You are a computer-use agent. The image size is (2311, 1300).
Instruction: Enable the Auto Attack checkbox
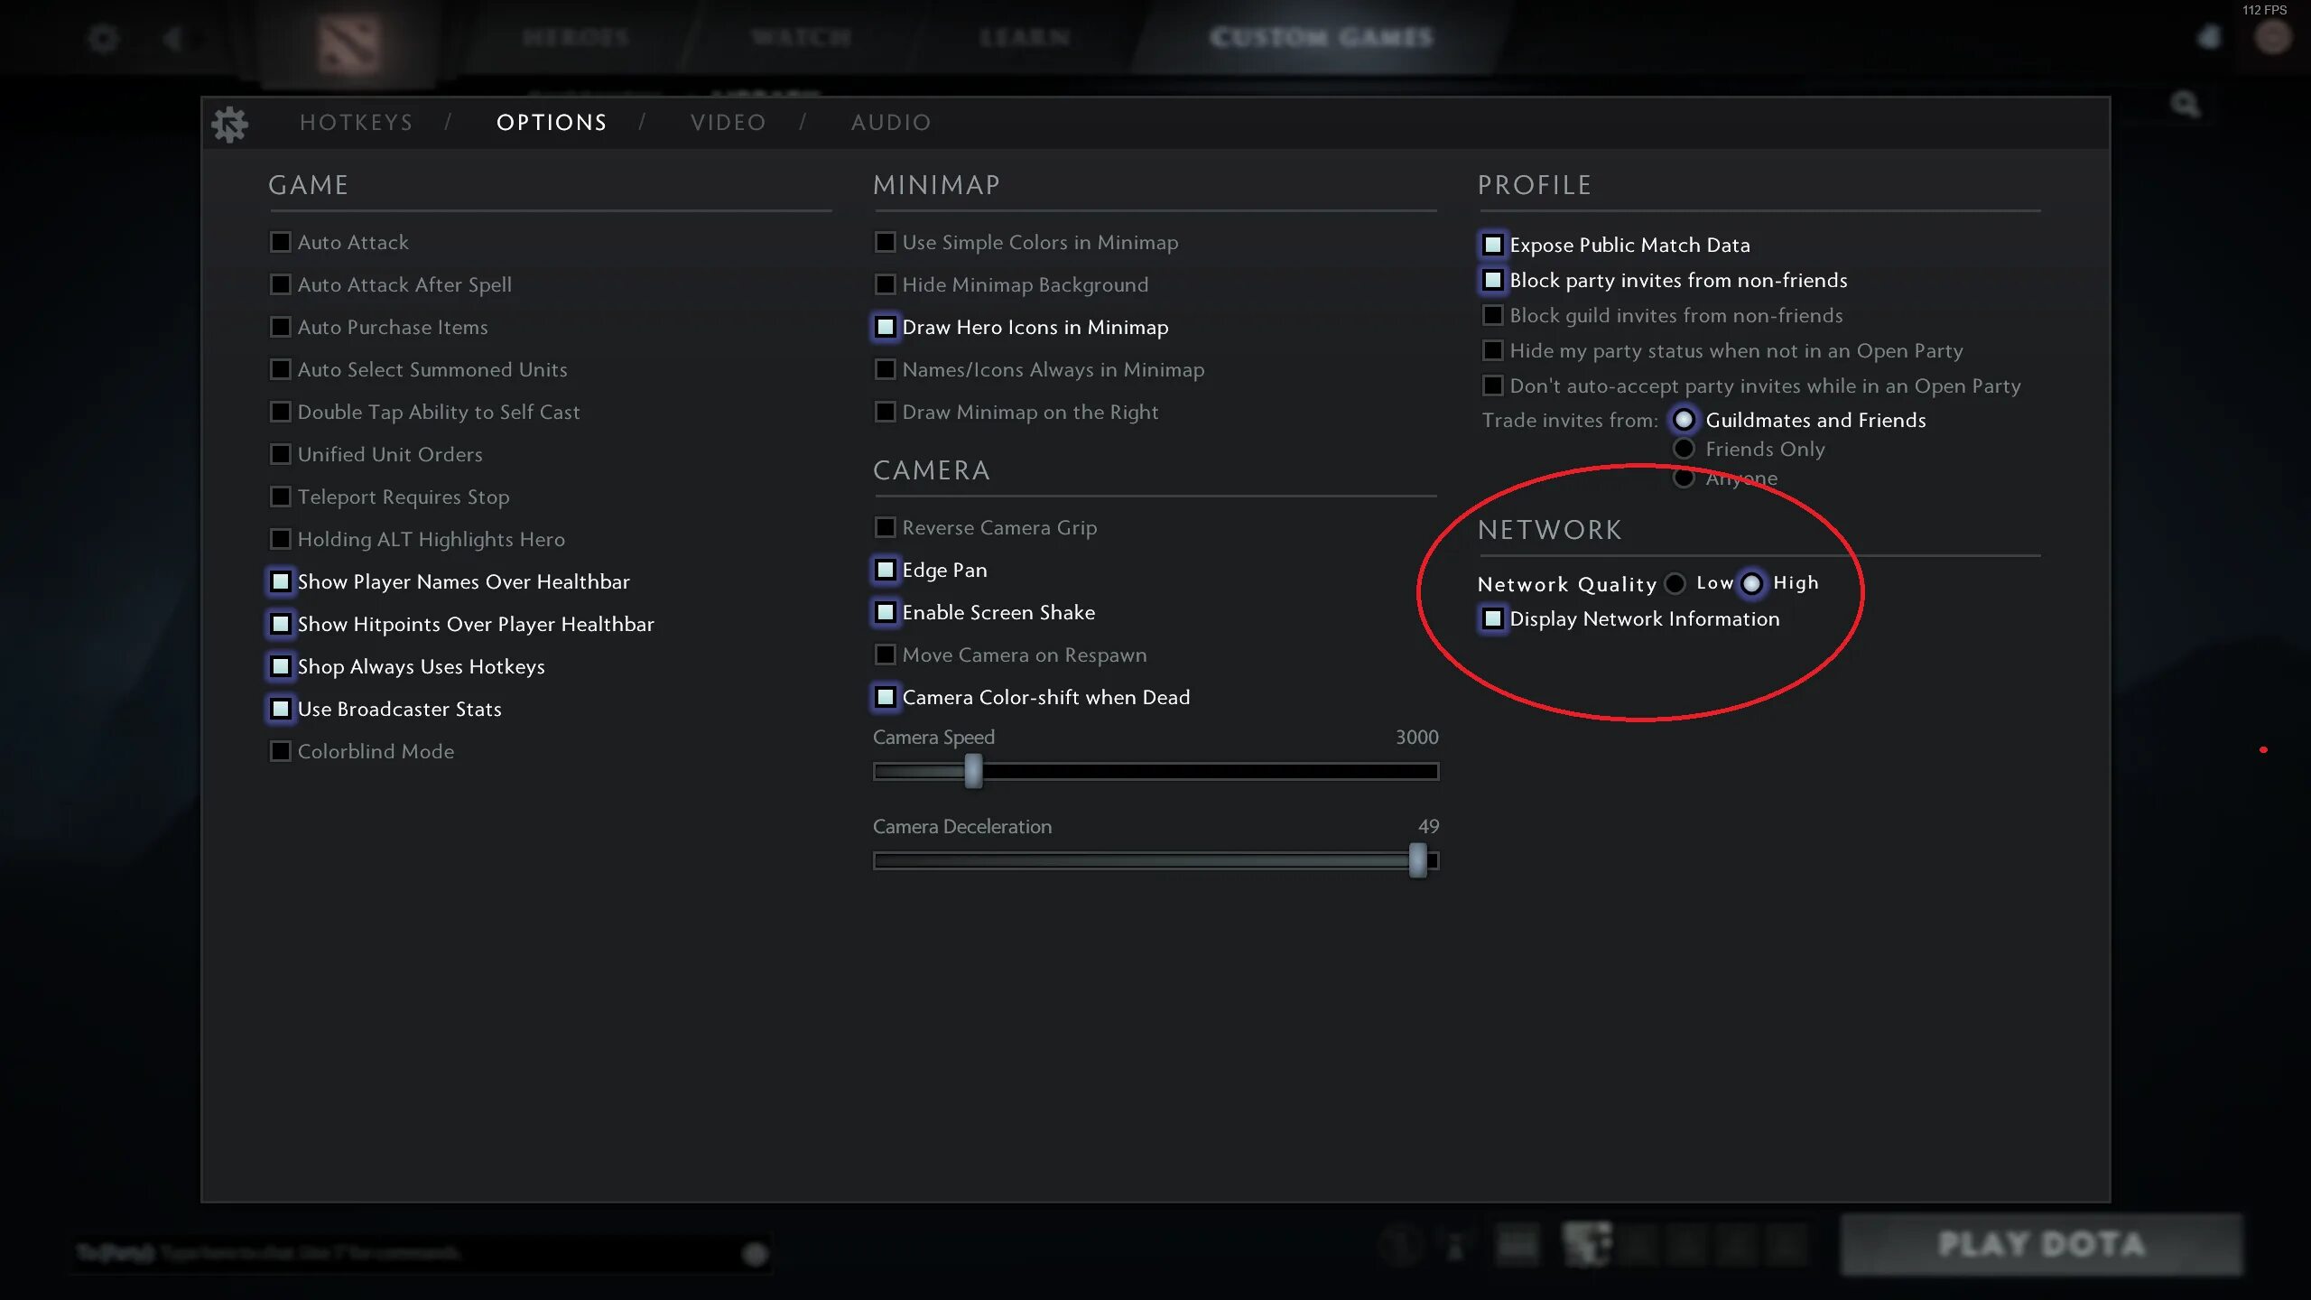[x=281, y=242]
